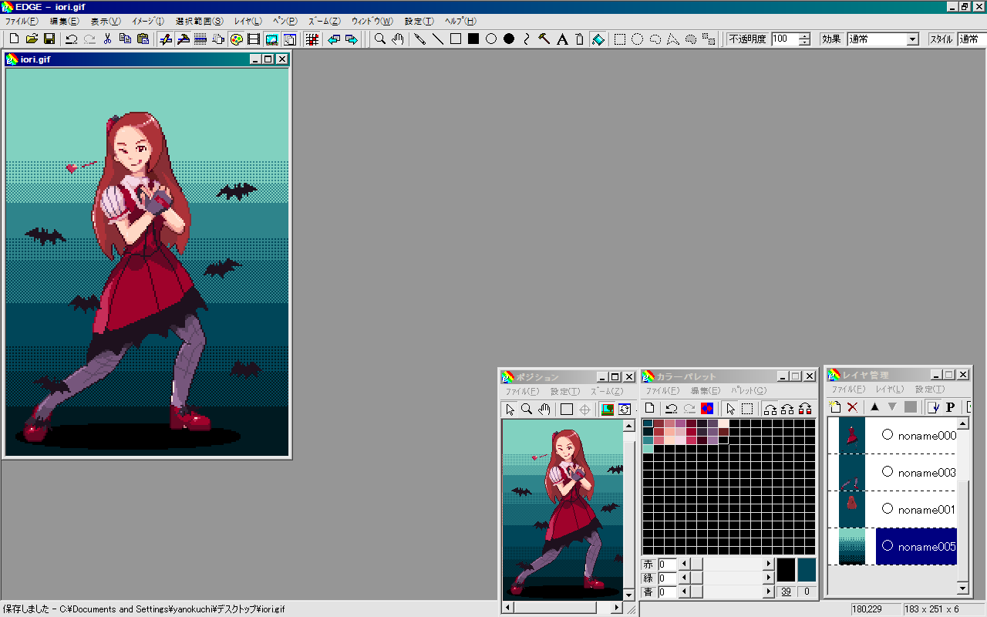Toggle visibility circle of layer noname000
This screenshot has width=987, height=617.
[x=887, y=435]
